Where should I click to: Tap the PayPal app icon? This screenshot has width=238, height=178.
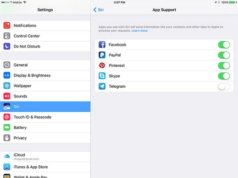pos(102,55)
